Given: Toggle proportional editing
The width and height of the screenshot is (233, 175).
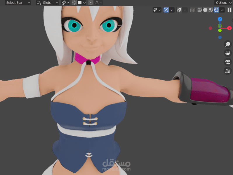Looking at the screenshot, I should 91,3.
